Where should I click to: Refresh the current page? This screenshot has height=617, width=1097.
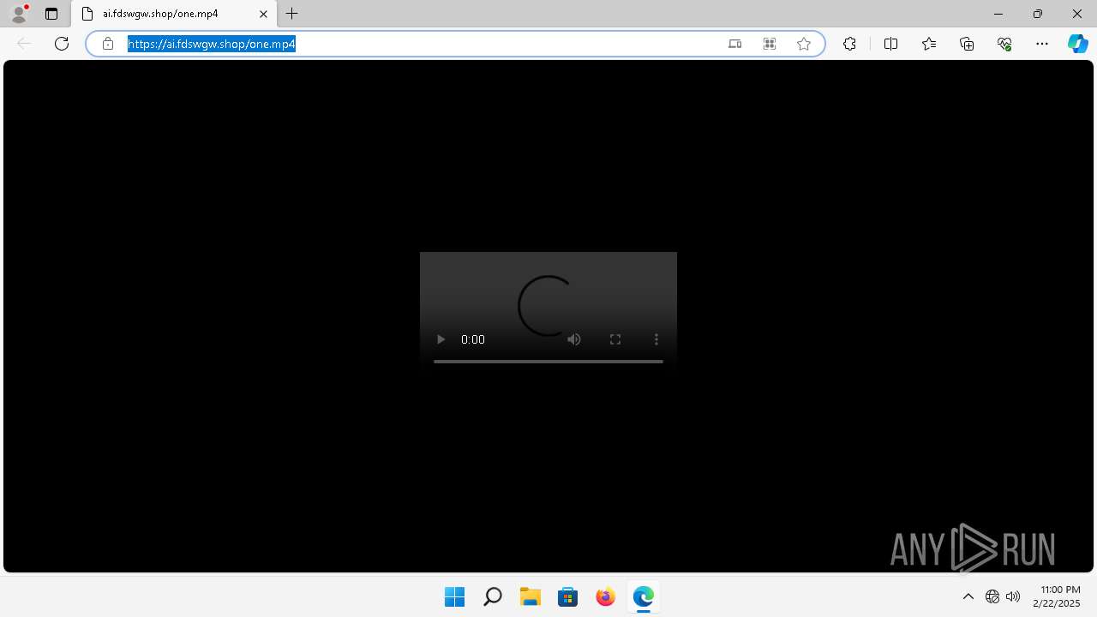point(62,44)
